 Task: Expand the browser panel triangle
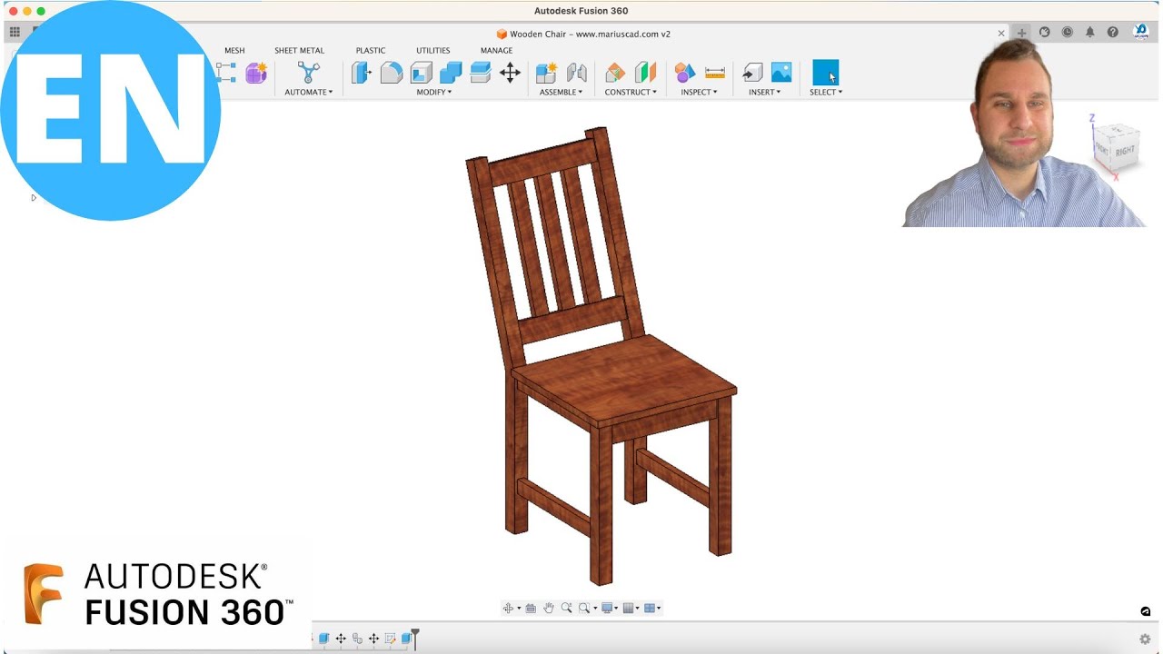click(34, 197)
